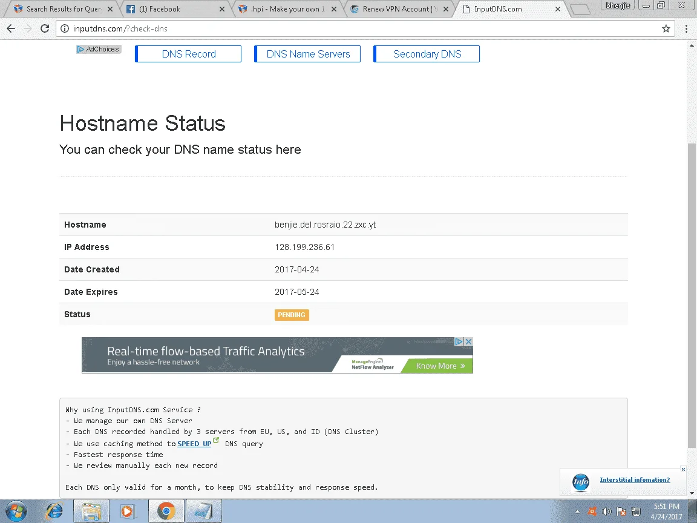
Task: Open the DNS Name Servers page
Action: point(307,54)
